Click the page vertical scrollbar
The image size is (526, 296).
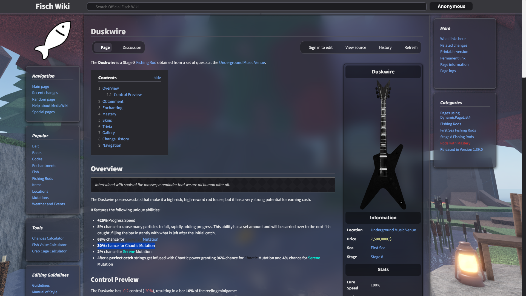pyautogui.click(x=524, y=38)
